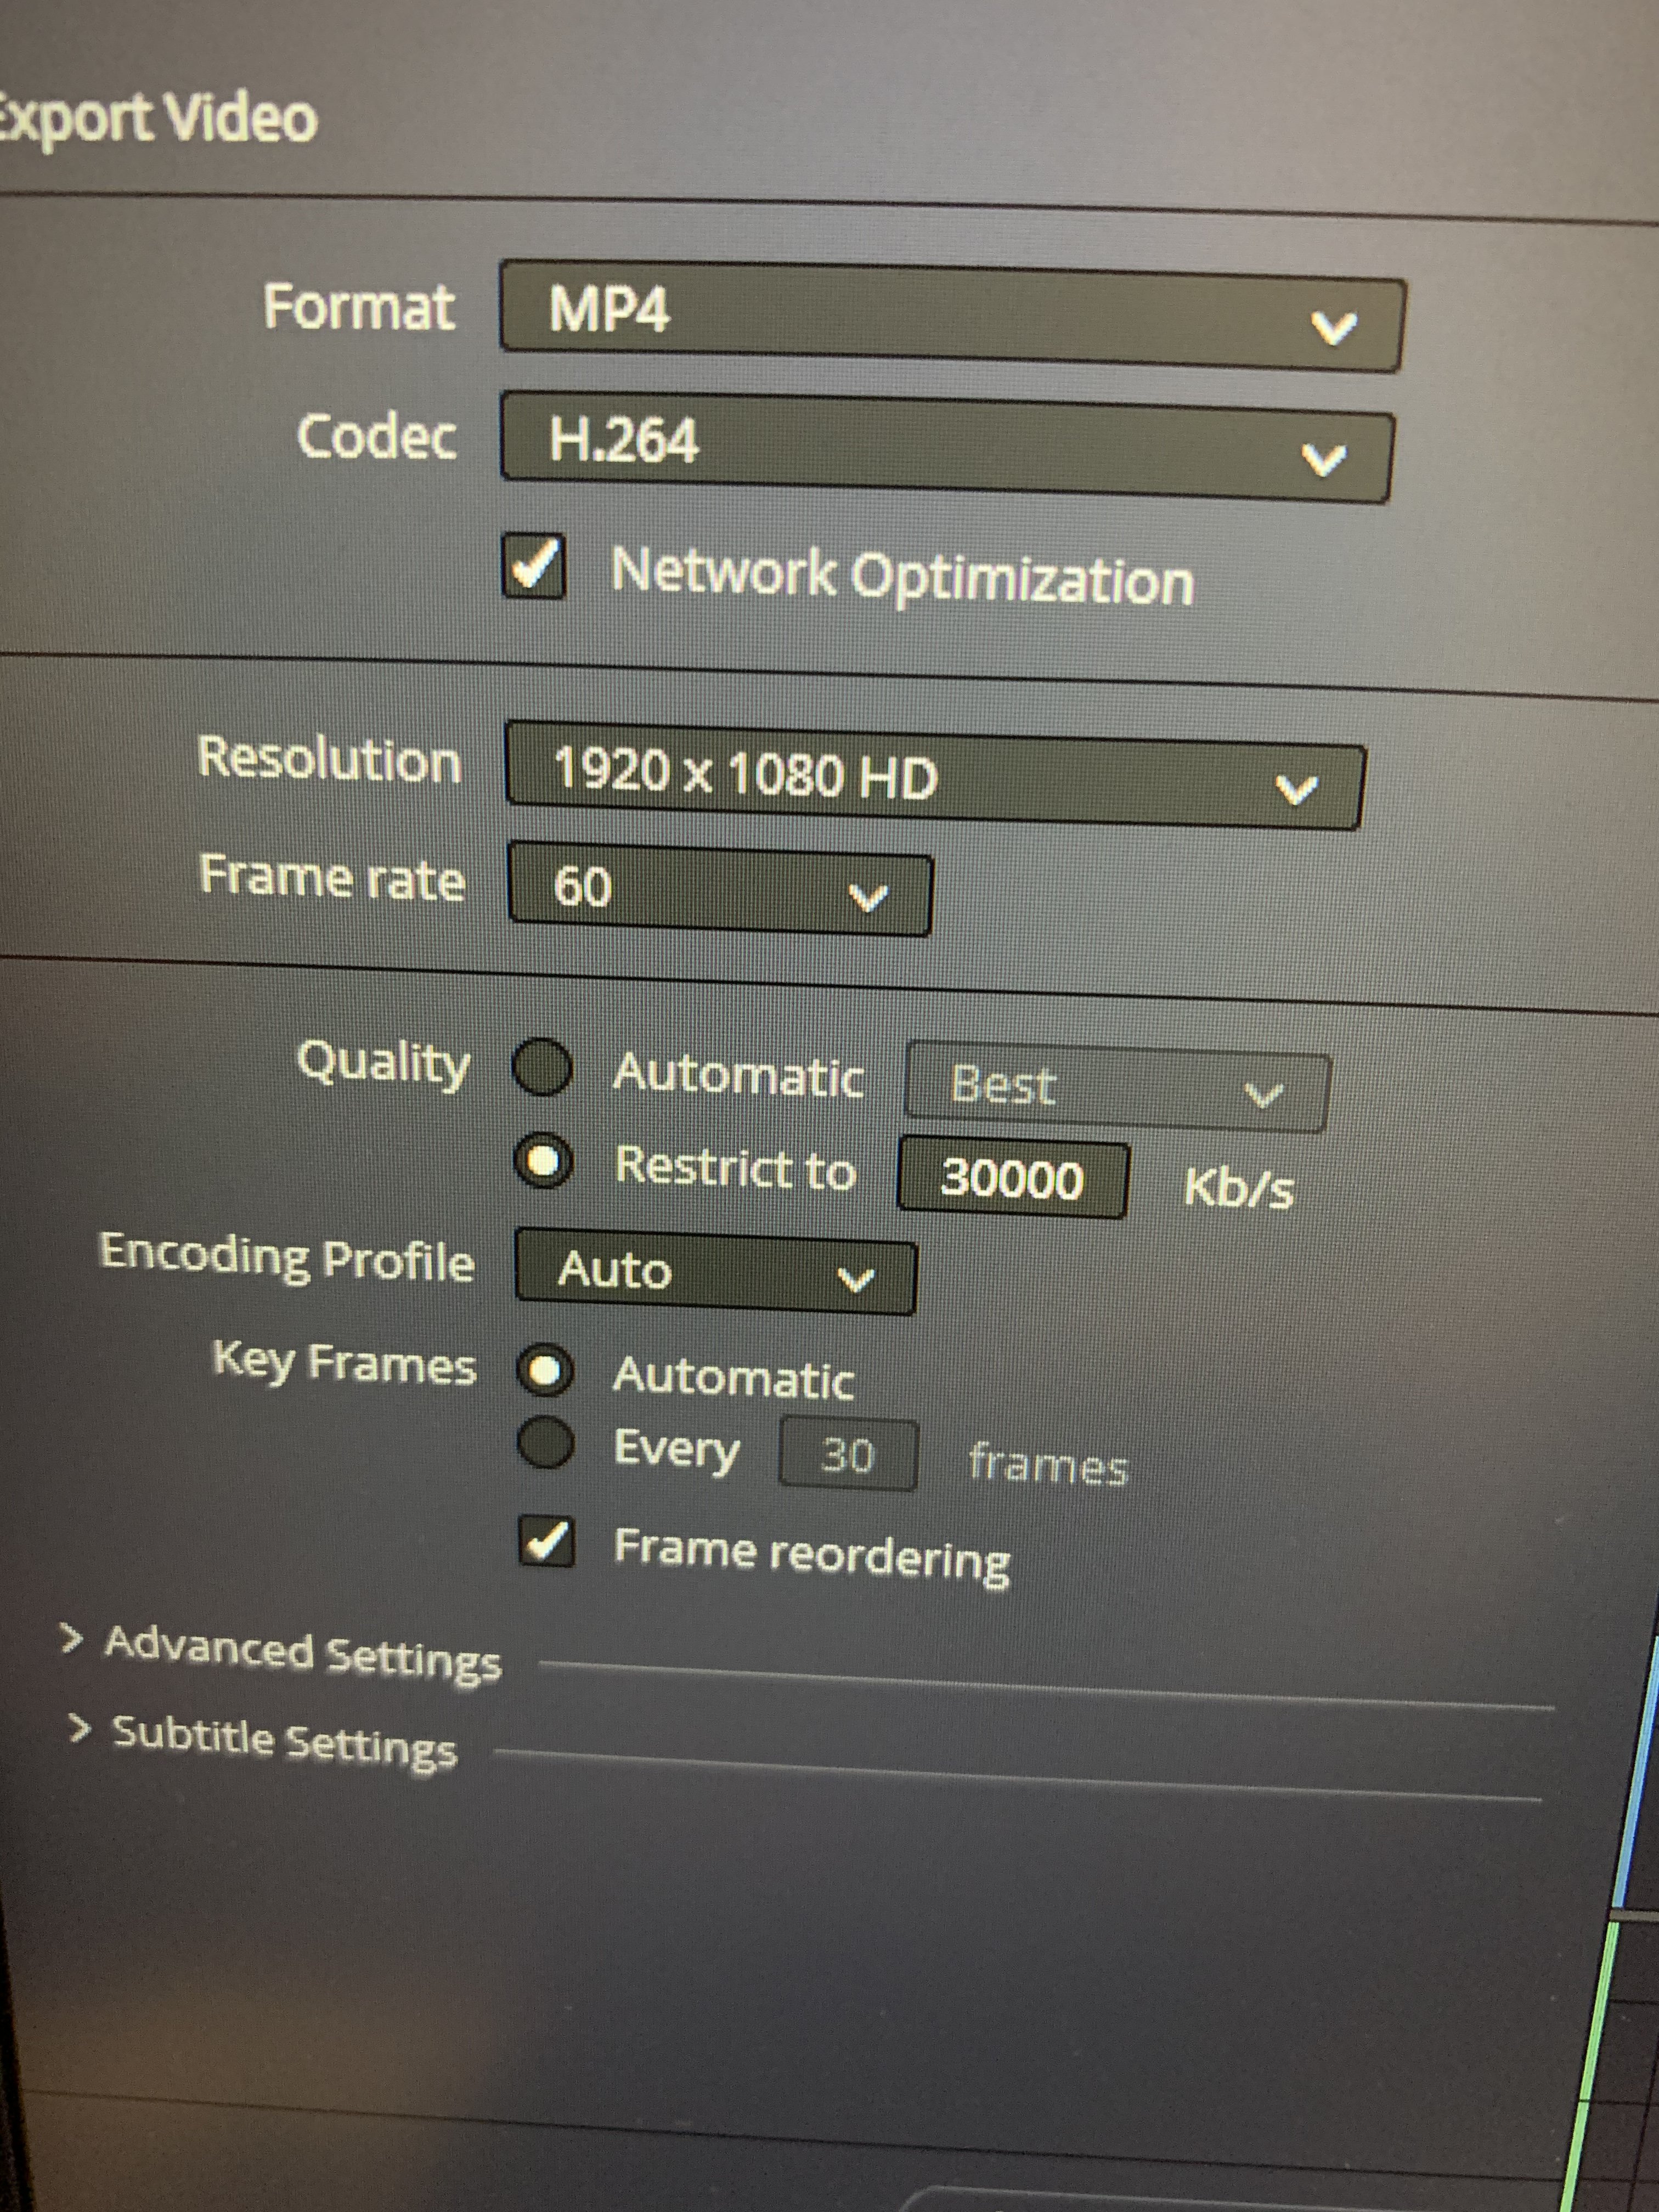1659x2212 pixels.
Task: Click the chevron arrow in the Codec box
Action: [1323, 459]
